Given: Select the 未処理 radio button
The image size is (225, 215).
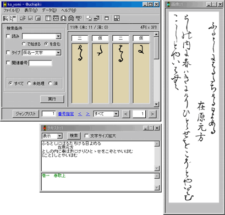Looking at the screenshot, I should coord(29,84).
